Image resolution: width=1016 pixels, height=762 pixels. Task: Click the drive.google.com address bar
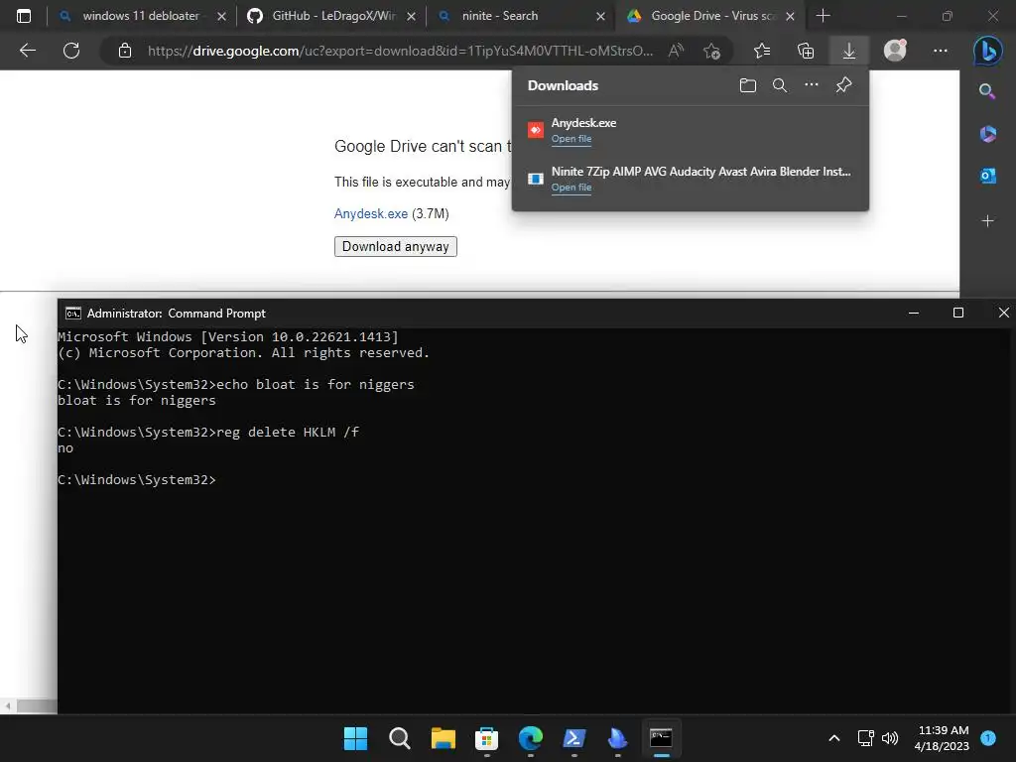399,51
